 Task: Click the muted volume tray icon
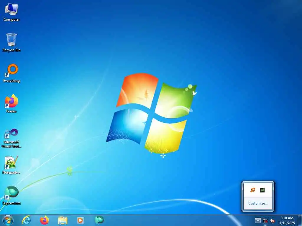coord(272,221)
